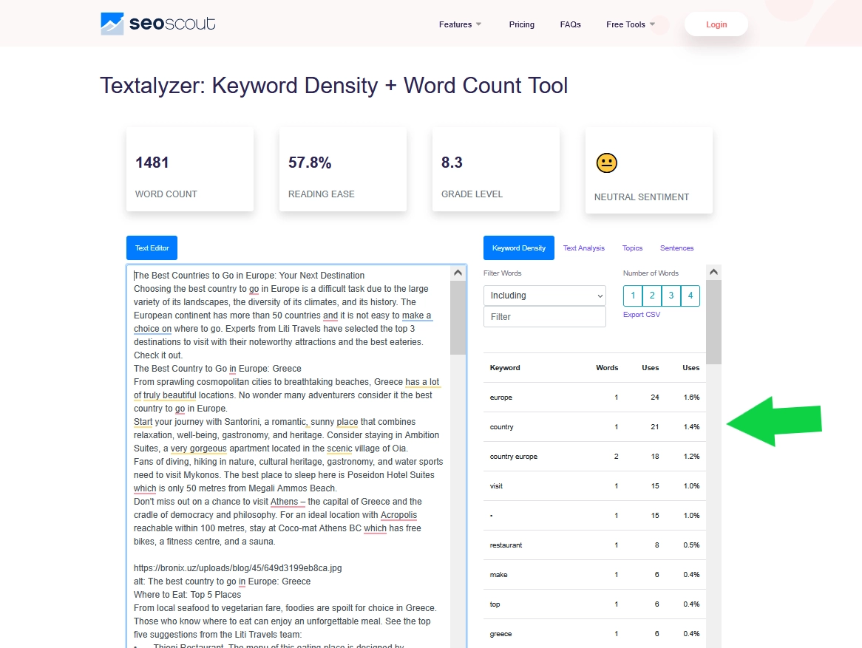Toggle word count filter "2"
Viewport: 862px width, 648px height.
tap(651, 296)
